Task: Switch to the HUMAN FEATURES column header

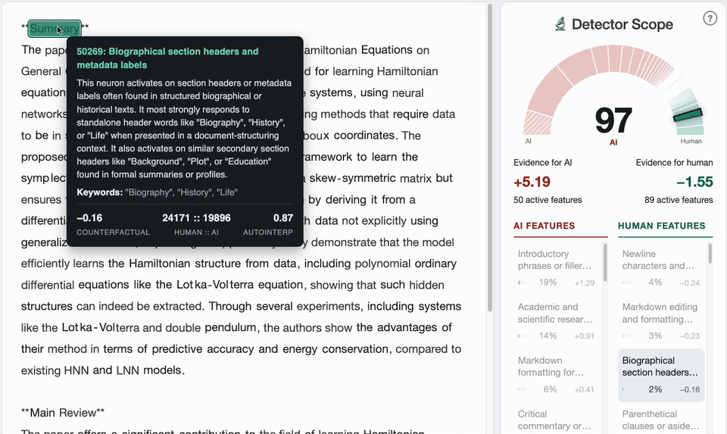Action: click(x=661, y=226)
